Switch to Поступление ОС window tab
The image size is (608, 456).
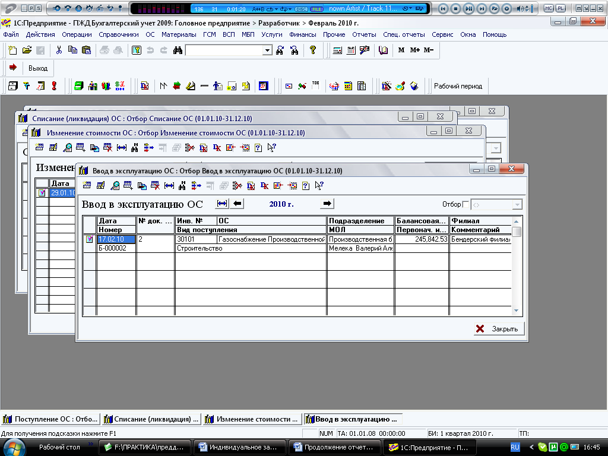click(x=50, y=419)
